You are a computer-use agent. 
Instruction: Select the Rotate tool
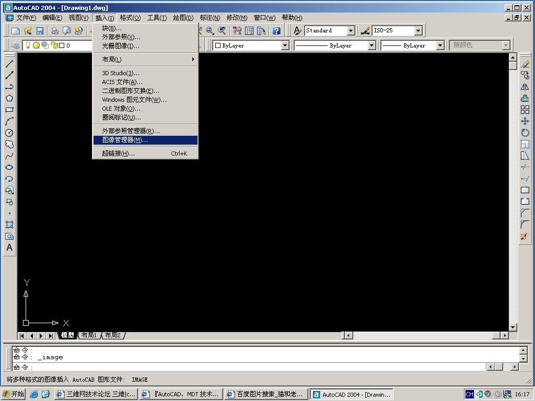click(x=525, y=133)
